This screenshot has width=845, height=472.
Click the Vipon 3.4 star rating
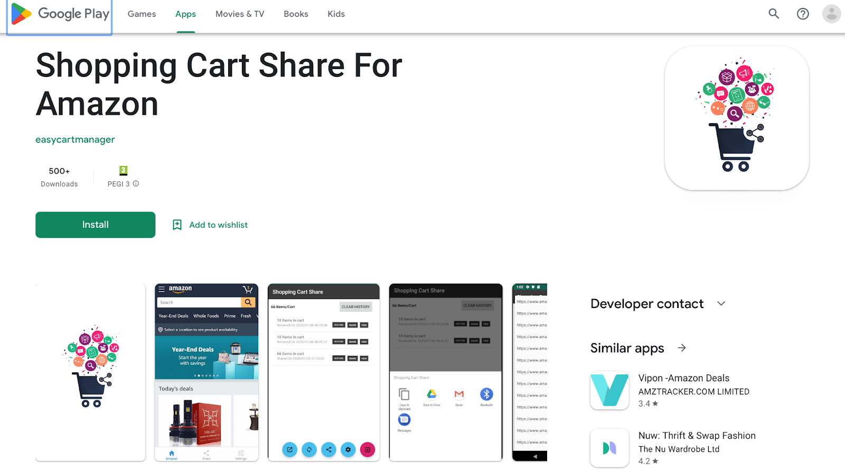click(648, 403)
